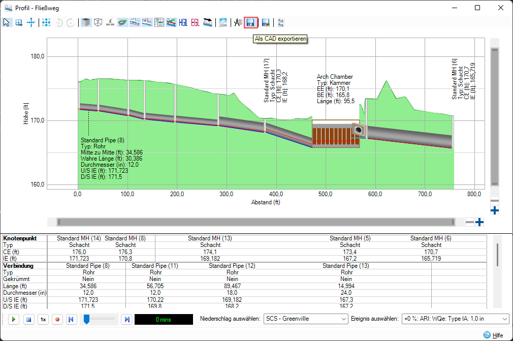Click the annotation compass text icon
The image size is (513, 341).
point(238,22)
